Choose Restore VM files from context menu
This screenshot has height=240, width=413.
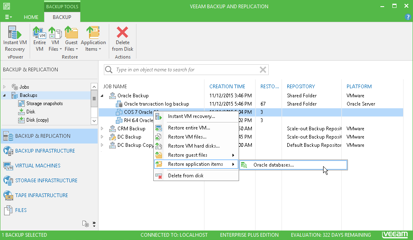pos(196,137)
